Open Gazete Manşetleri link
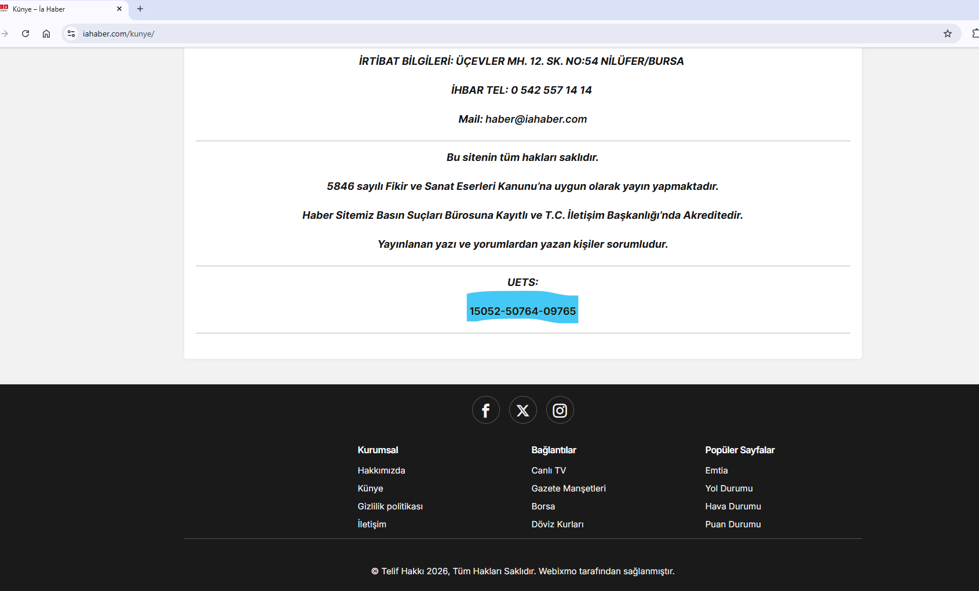The height and width of the screenshot is (591, 979). pyautogui.click(x=568, y=489)
